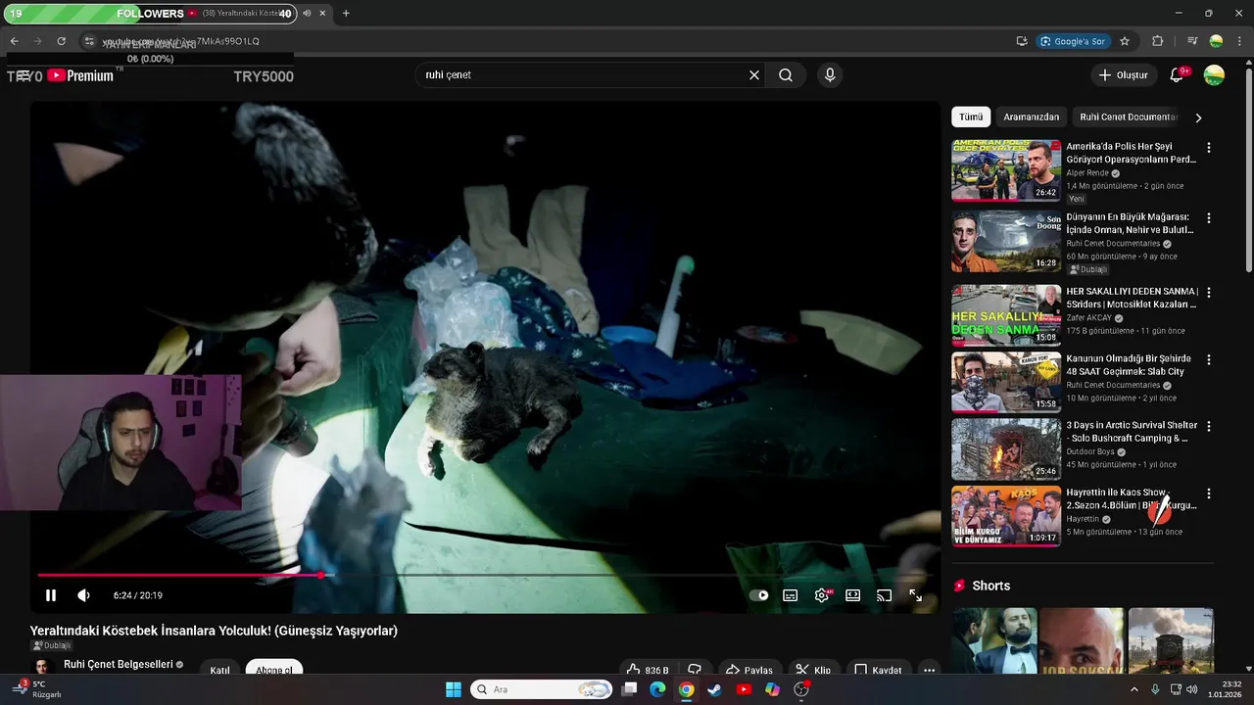Click the taskbar Ara search box

pyautogui.click(x=542, y=689)
